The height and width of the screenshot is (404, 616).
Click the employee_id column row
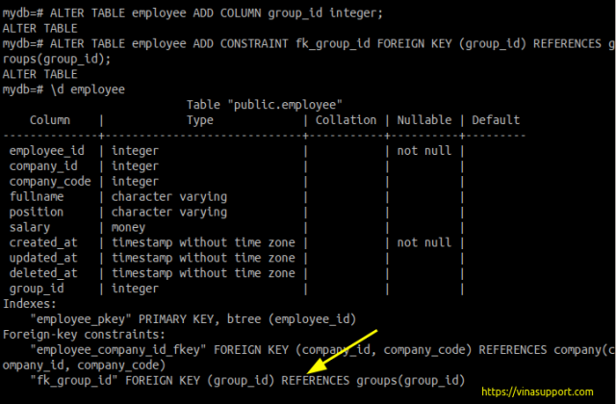[46, 151]
